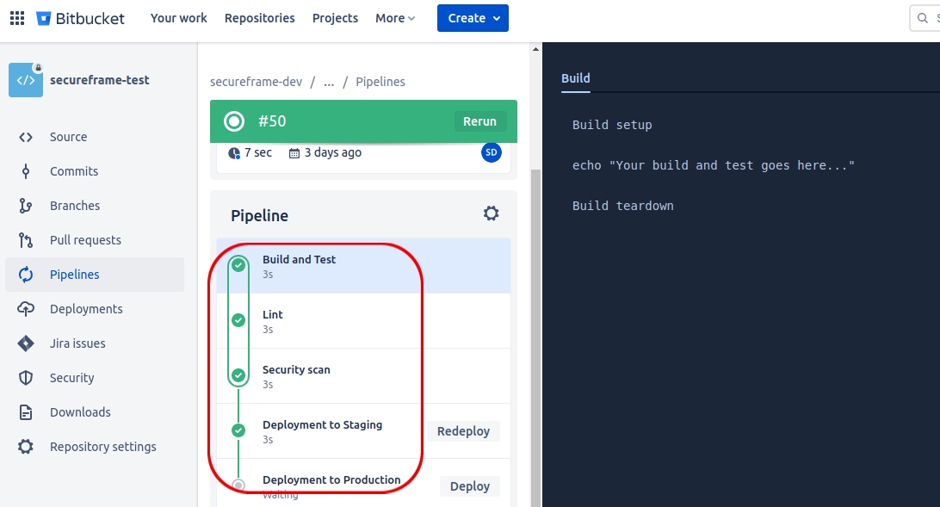Click Deployment to Staging checkmark icon
The image size is (940, 507).
click(238, 430)
